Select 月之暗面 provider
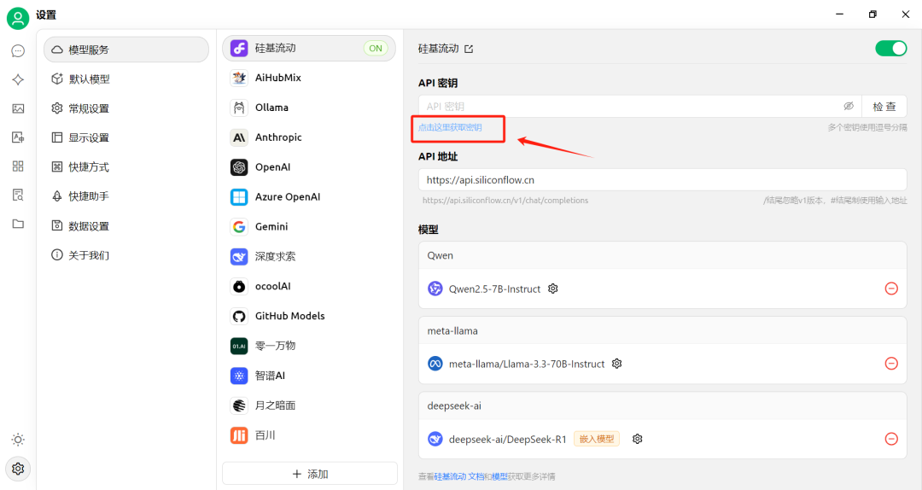 coord(309,405)
